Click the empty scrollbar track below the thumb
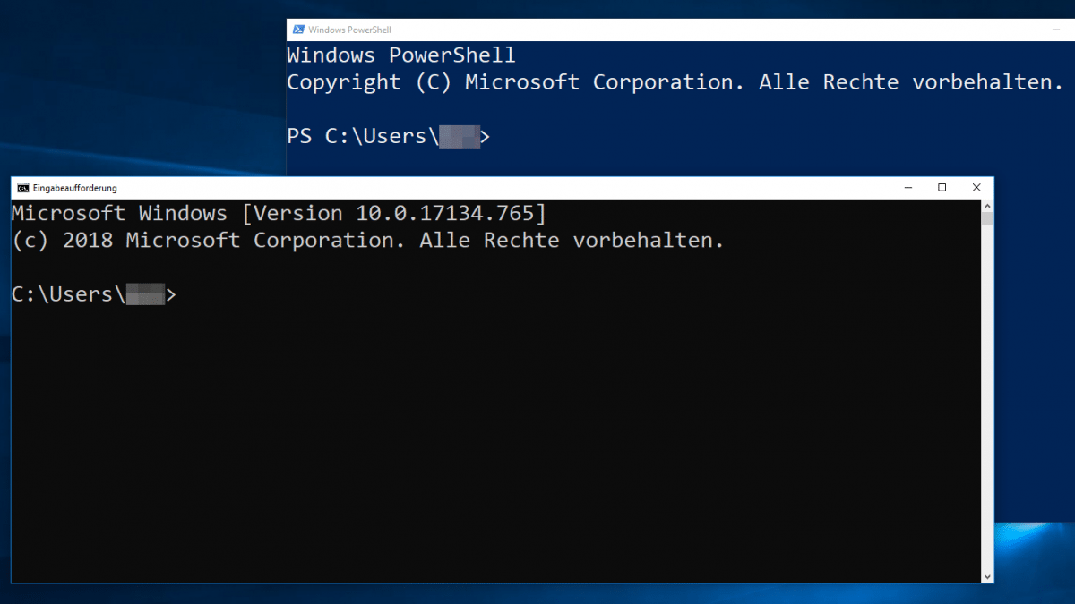1075x604 pixels. 987,403
